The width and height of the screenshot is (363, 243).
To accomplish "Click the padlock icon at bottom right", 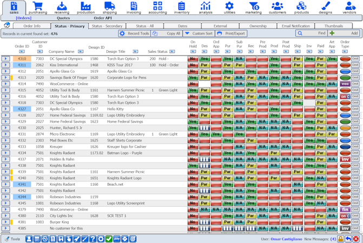I will [x=340, y=239].
